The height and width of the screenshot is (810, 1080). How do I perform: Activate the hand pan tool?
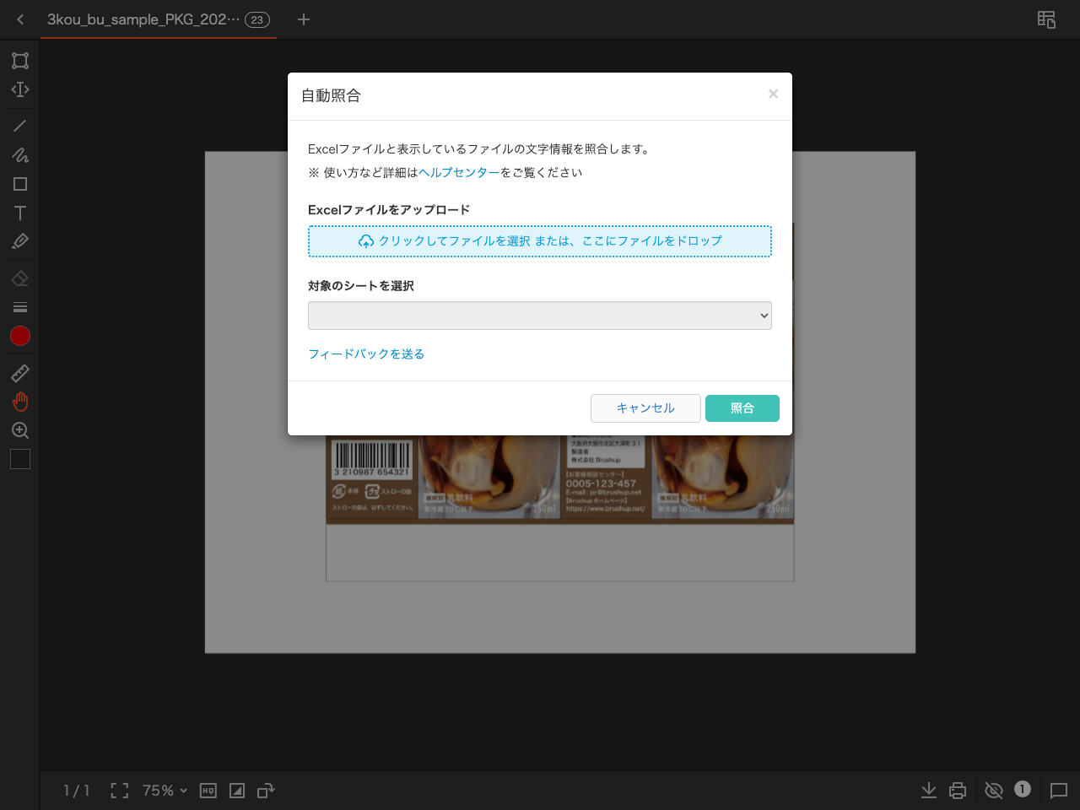(19, 401)
